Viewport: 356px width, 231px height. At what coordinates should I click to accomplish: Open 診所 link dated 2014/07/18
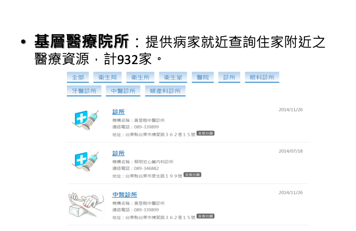pyautogui.click(x=119, y=153)
